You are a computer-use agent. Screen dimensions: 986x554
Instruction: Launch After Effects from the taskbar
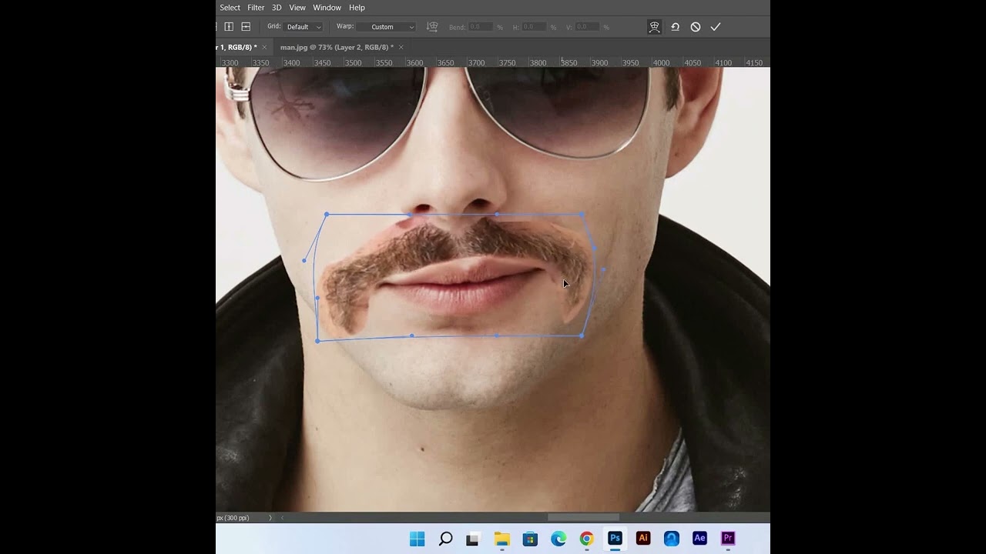coord(699,539)
